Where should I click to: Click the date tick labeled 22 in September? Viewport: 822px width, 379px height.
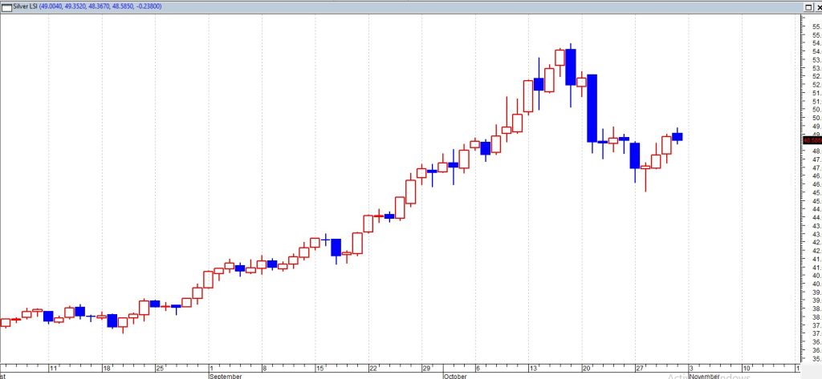point(373,368)
